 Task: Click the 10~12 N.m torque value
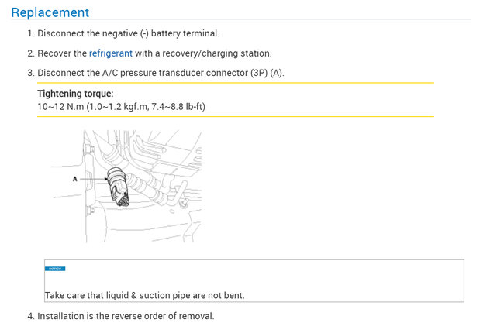click(59, 105)
